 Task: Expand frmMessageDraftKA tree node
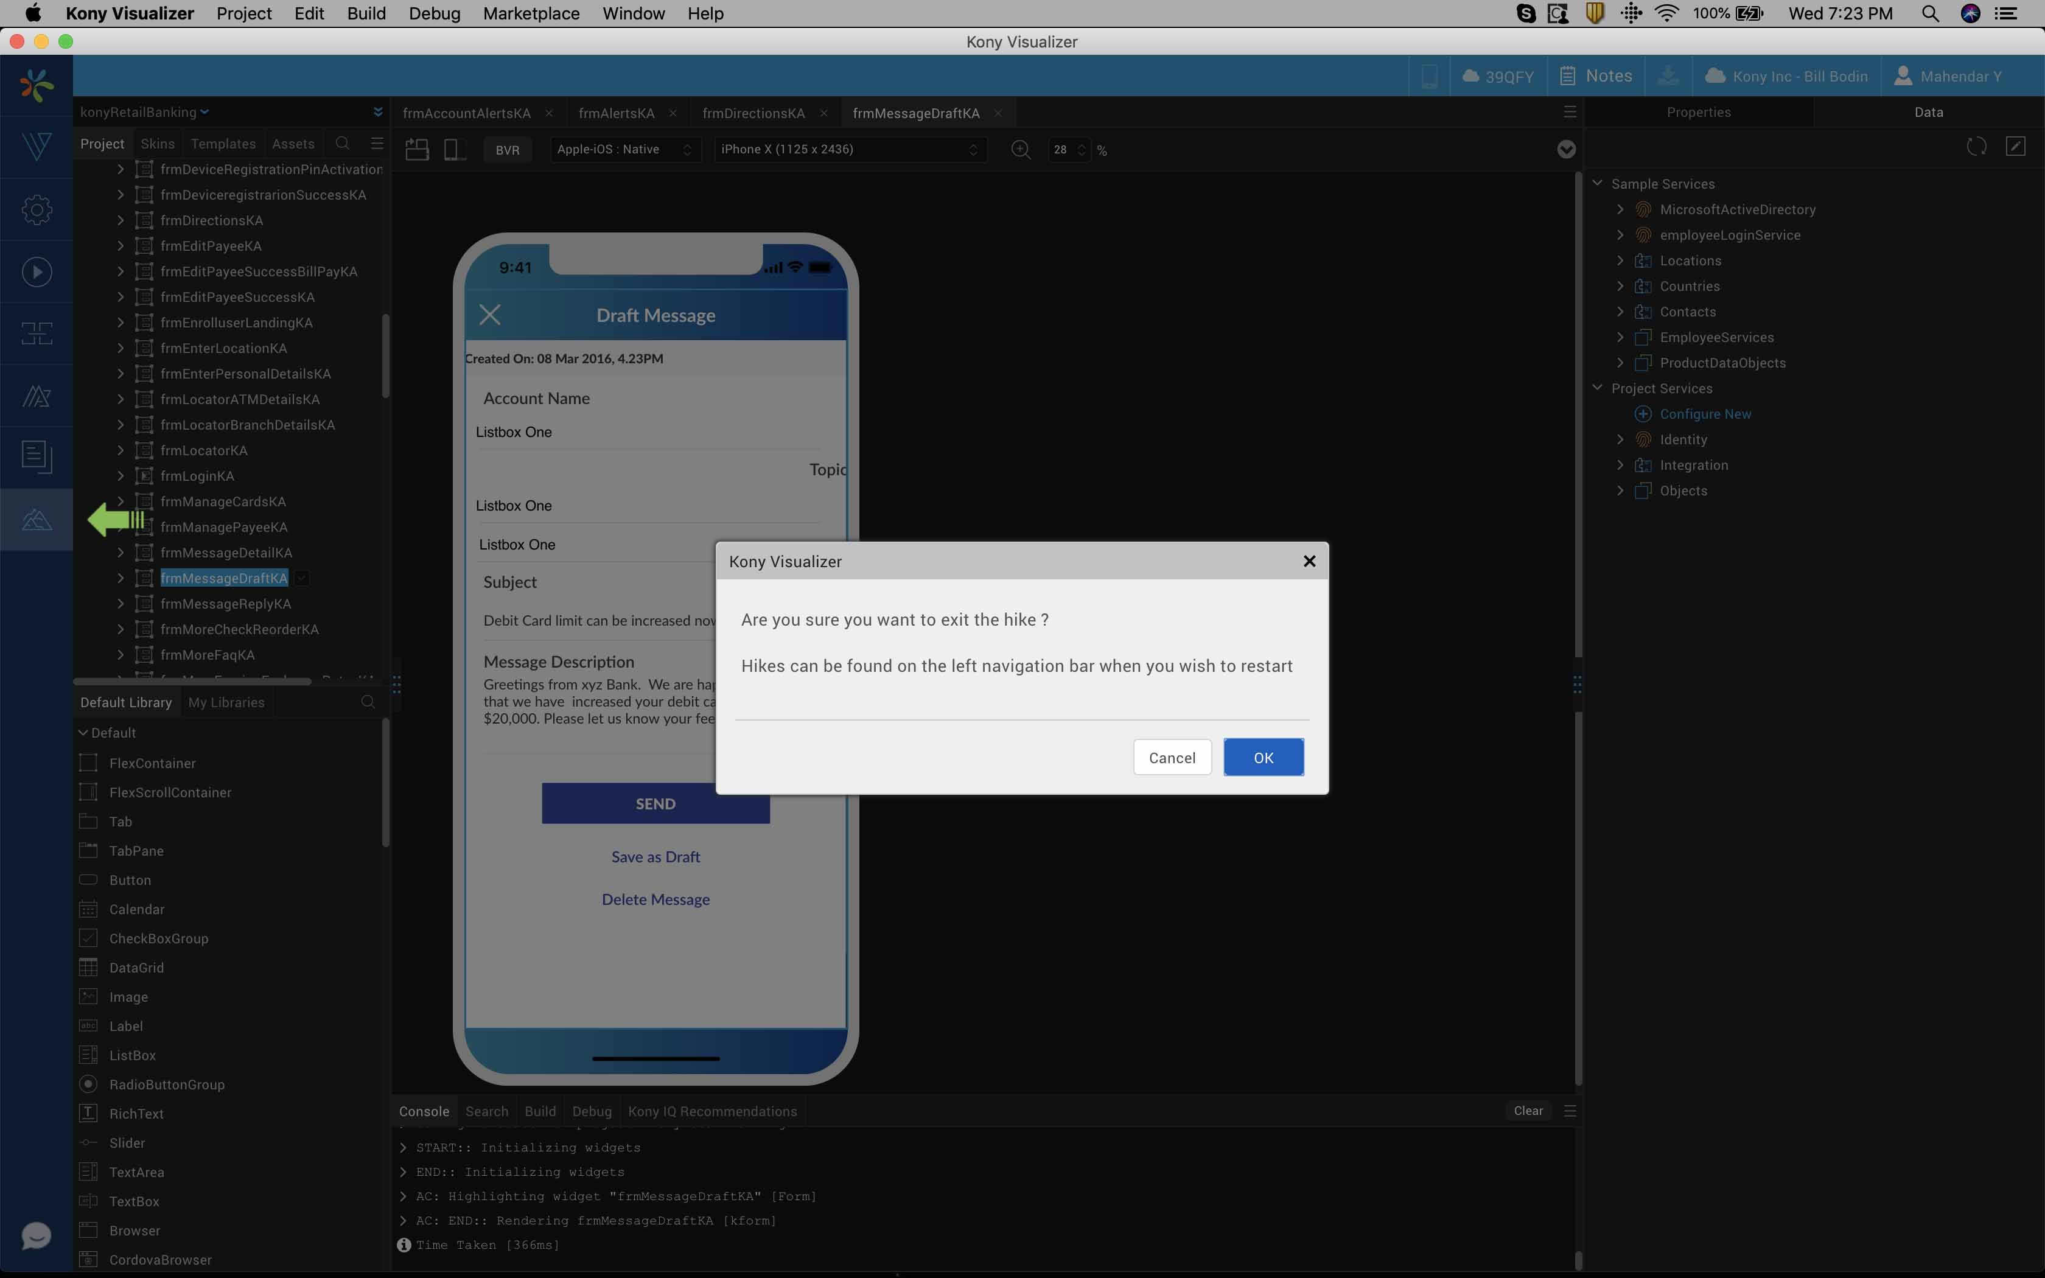(121, 578)
